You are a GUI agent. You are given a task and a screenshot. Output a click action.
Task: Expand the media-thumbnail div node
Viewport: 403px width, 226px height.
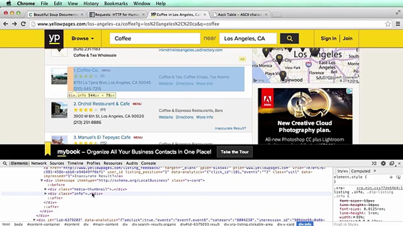point(46,189)
